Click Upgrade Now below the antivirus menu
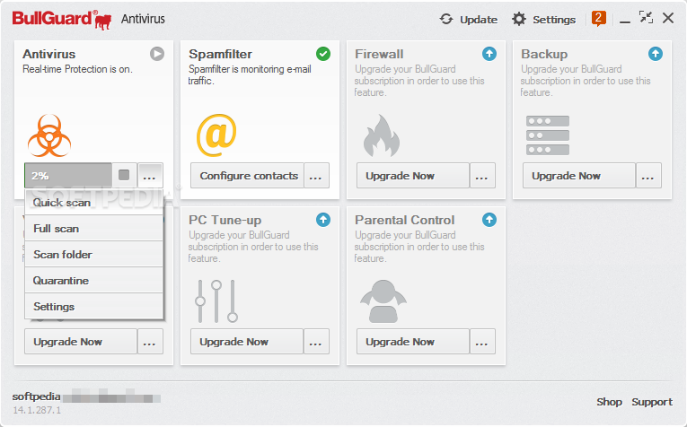The height and width of the screenshot is (427, 687). (x=81, y=341)
